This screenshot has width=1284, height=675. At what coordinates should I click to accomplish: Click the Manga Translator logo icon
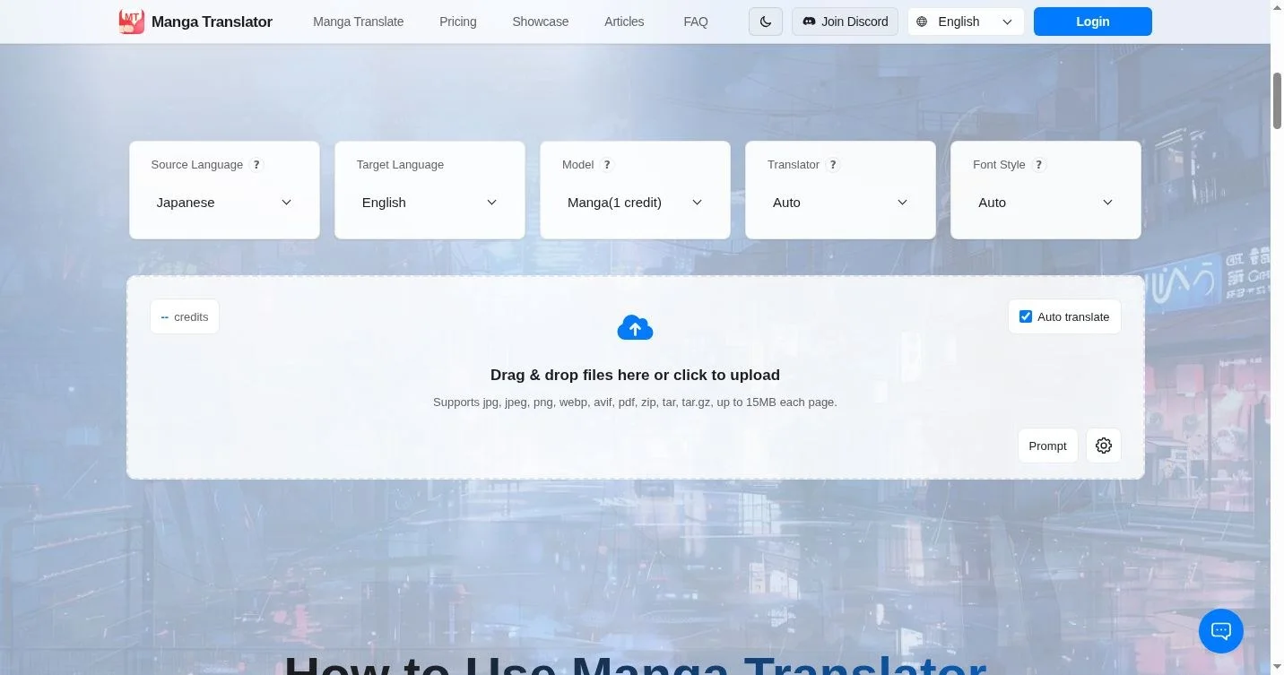coord(132,22)
